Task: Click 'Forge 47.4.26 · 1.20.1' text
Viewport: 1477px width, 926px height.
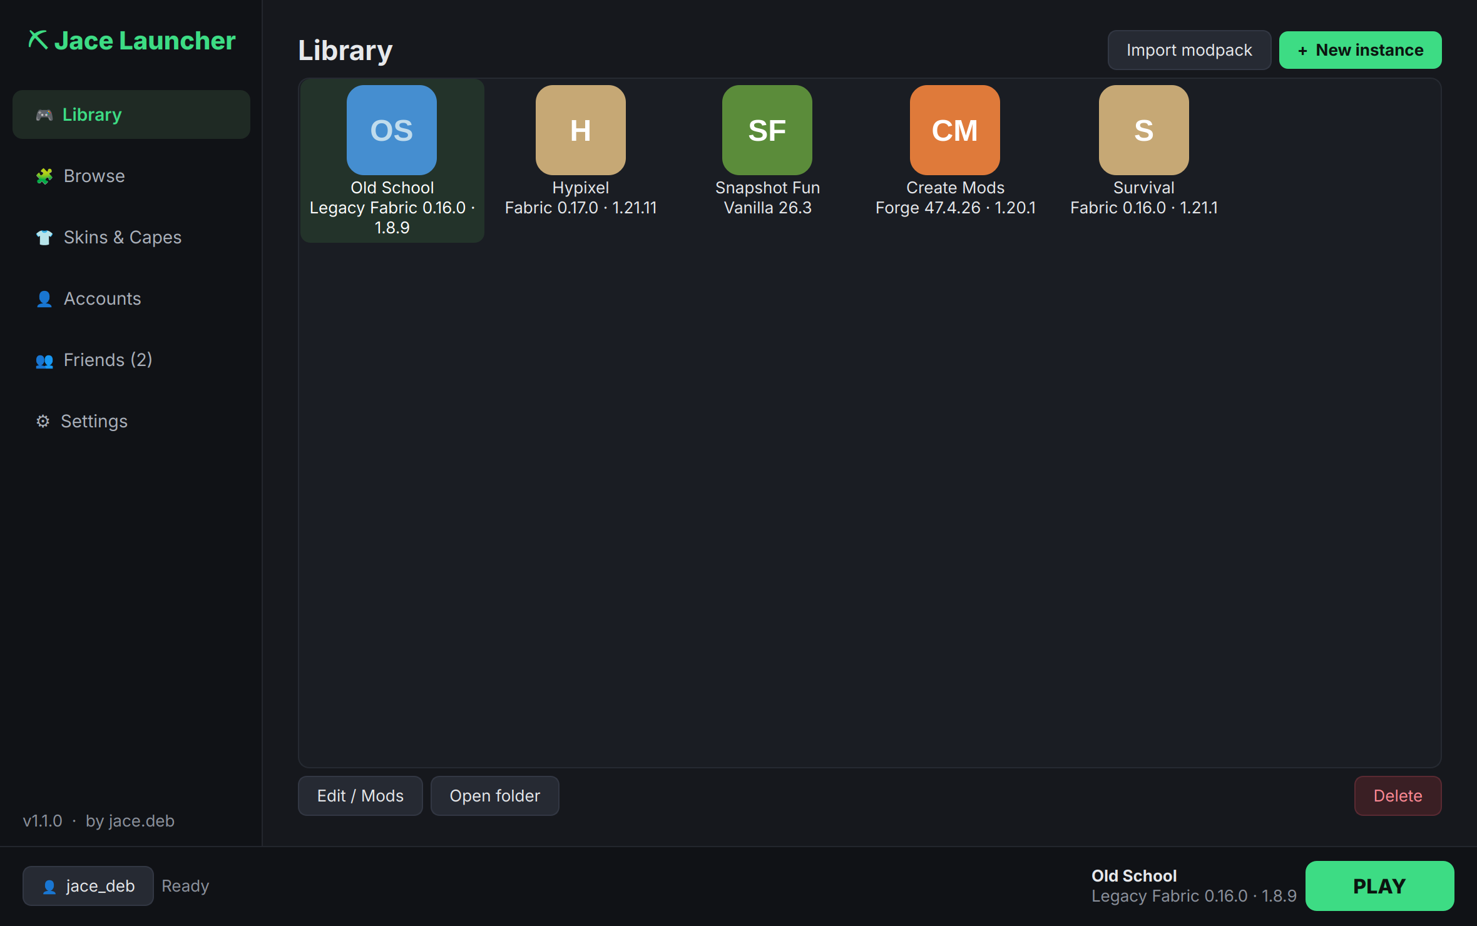Action: coord(955,208)
